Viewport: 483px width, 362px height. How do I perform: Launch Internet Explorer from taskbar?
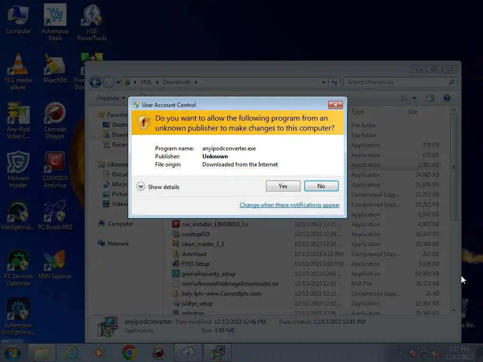pos(72,353)
